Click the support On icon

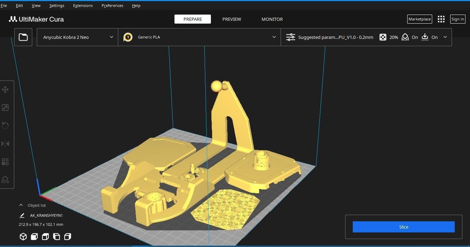pyautogui.click(x=405, y=37)
